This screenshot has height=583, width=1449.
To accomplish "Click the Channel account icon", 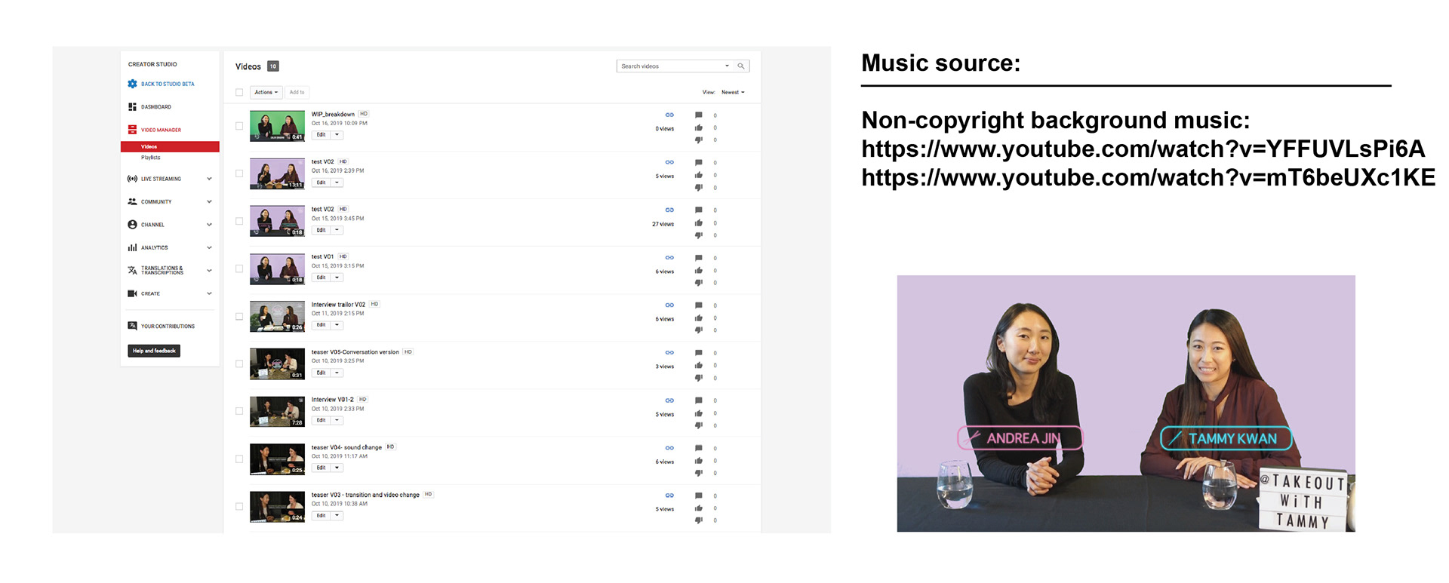I will point(132,225).
